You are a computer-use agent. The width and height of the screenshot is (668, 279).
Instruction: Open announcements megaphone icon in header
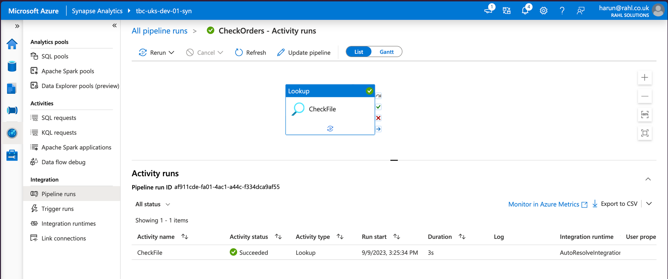tap(489, 10)
